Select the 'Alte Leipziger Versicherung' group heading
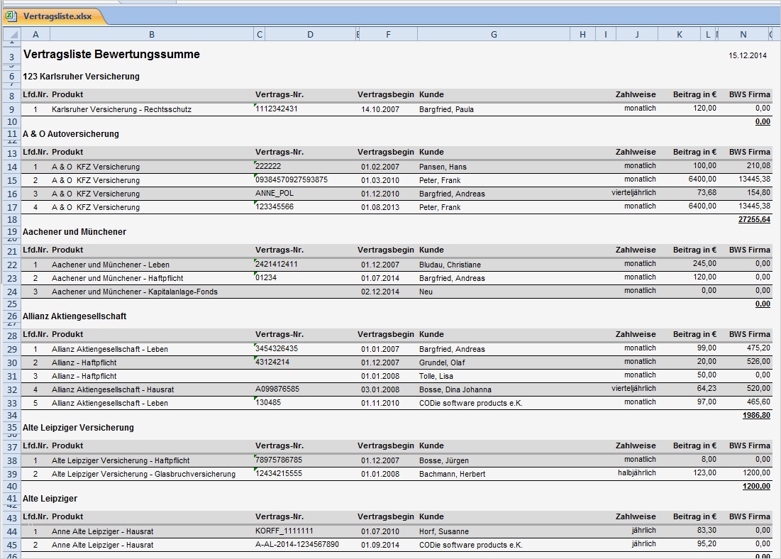The height and width of the screenshot is (559, 781). coord(78,428)
